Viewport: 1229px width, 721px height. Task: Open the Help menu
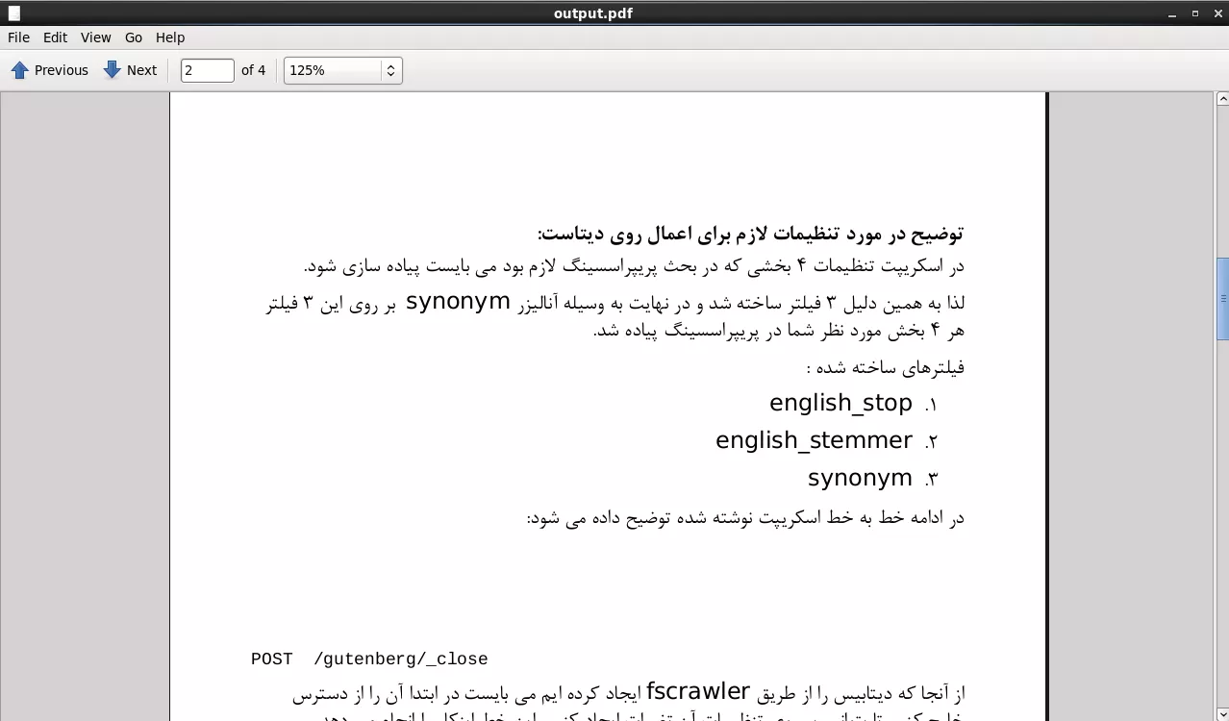[170, 37]
